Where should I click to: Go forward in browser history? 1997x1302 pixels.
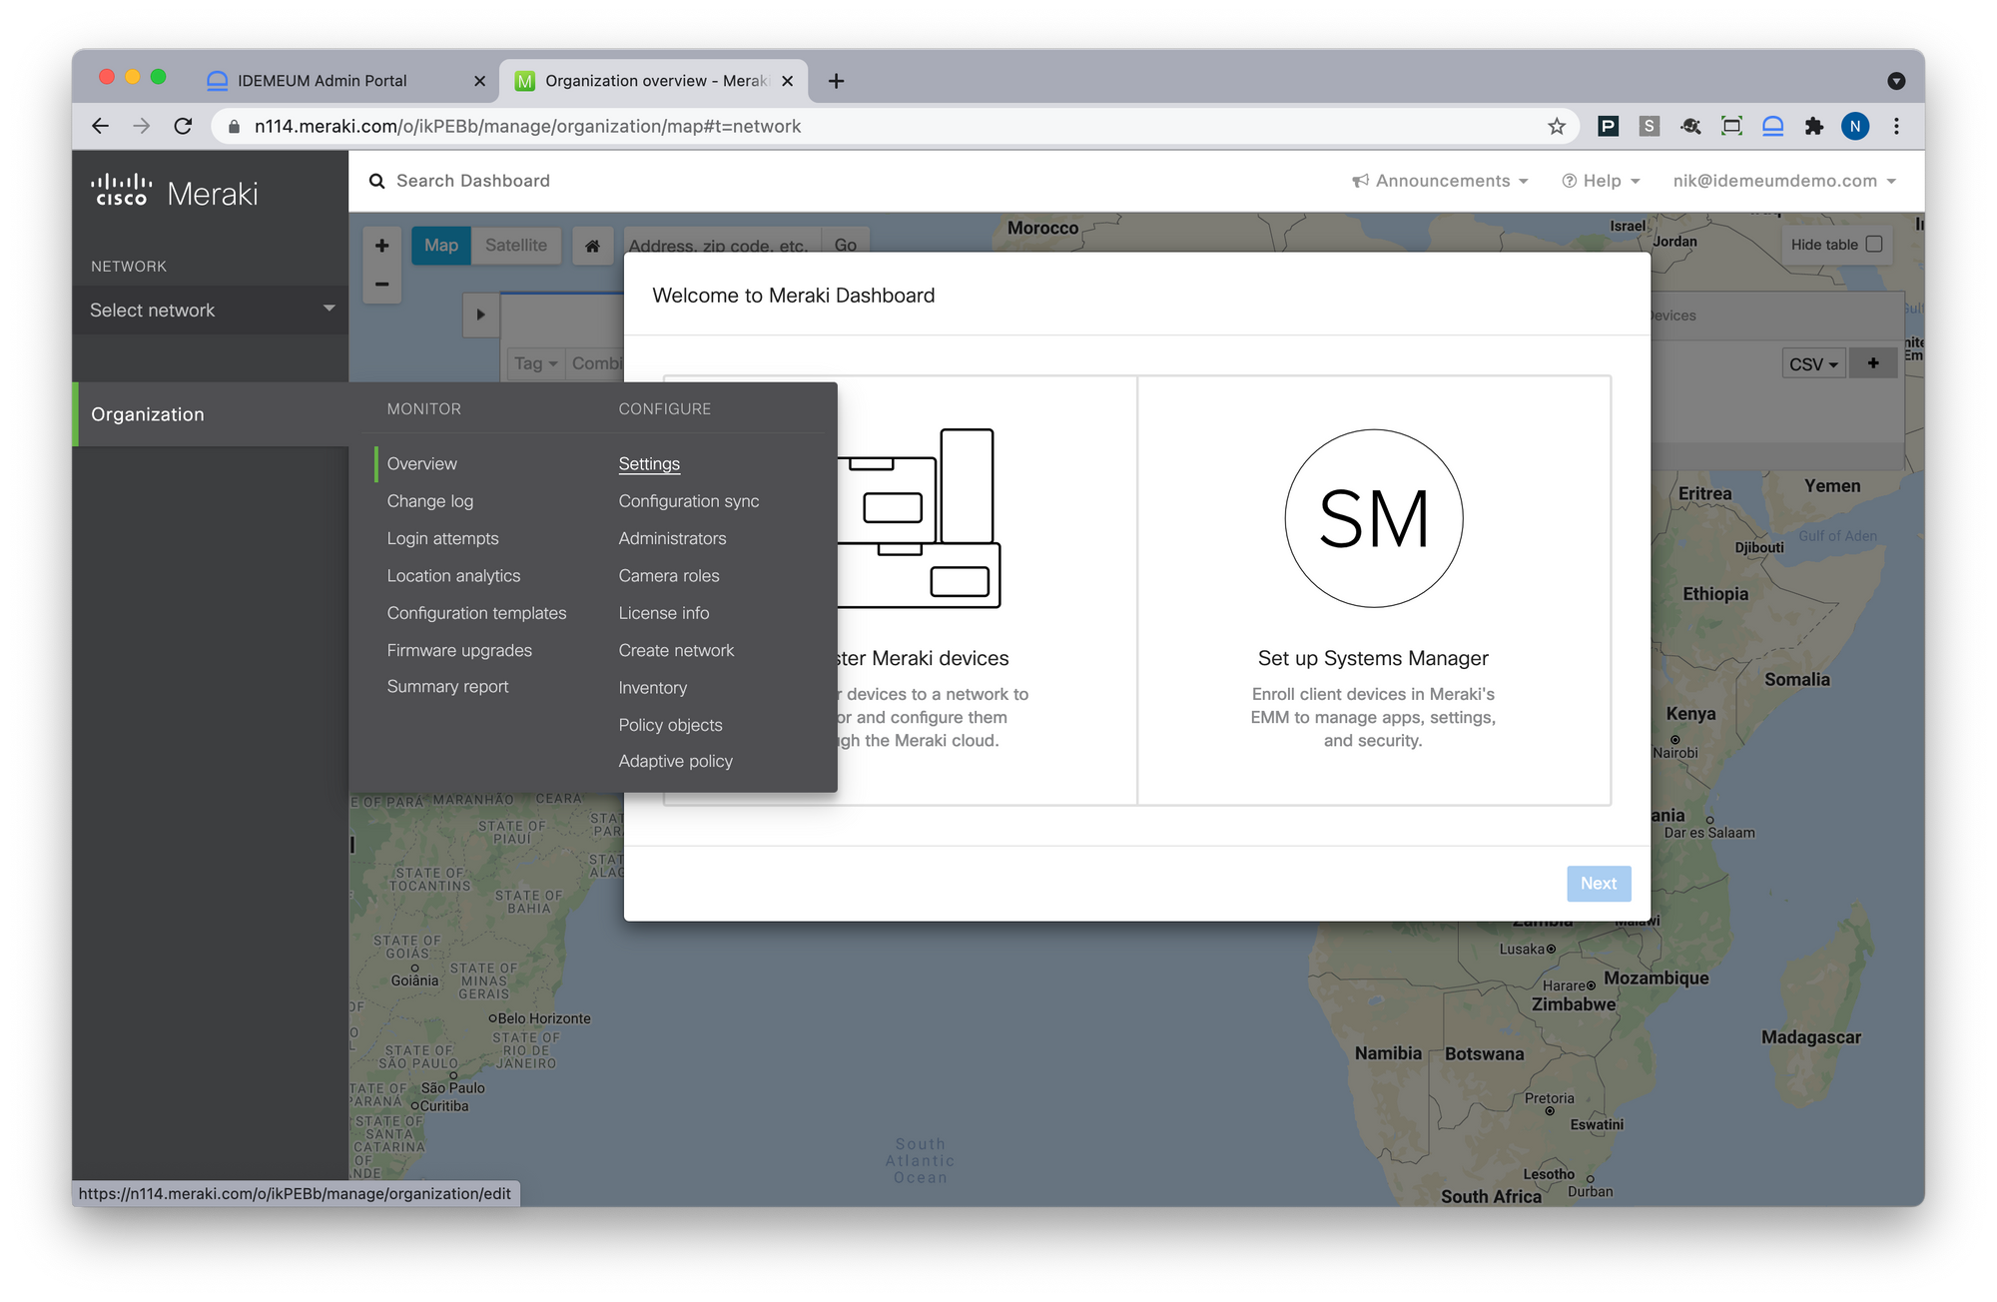pos(141,126)
